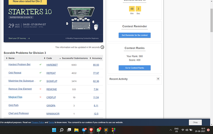Open Grid Path problem link
The image size is (213, 134).
(14, 105)
